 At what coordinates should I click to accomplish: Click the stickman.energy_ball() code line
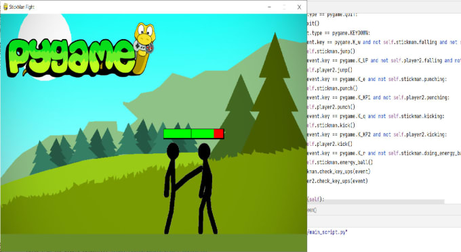[x=340, y=162]
